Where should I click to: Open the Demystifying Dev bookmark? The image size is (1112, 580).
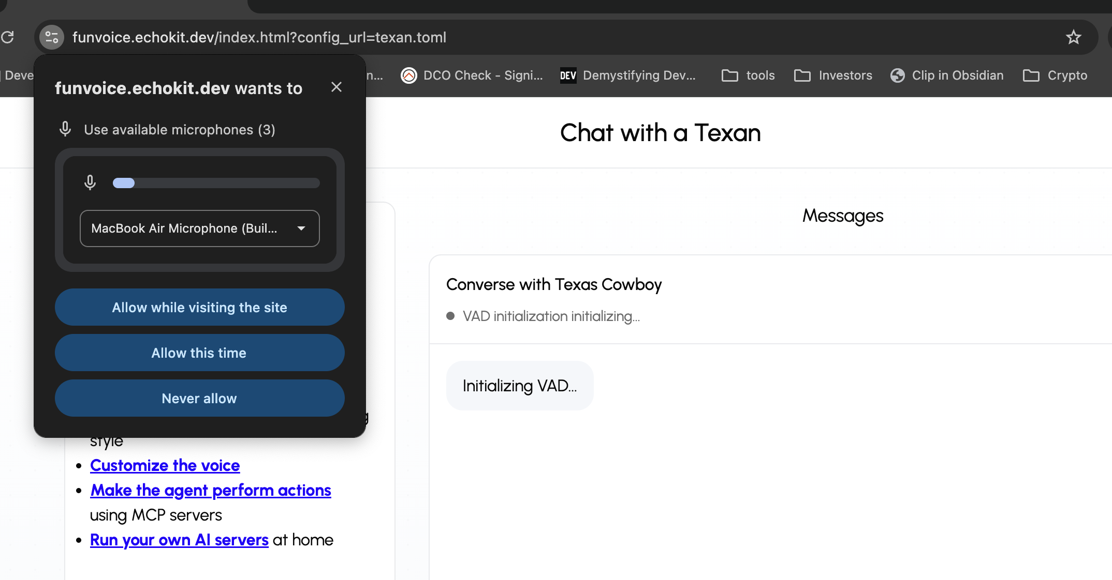[628, 75]
